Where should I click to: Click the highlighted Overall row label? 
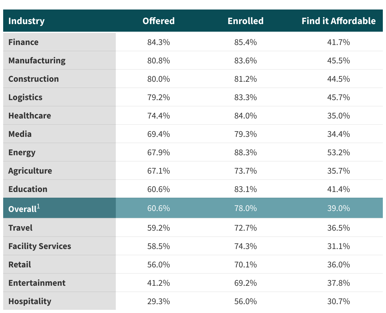22,209
